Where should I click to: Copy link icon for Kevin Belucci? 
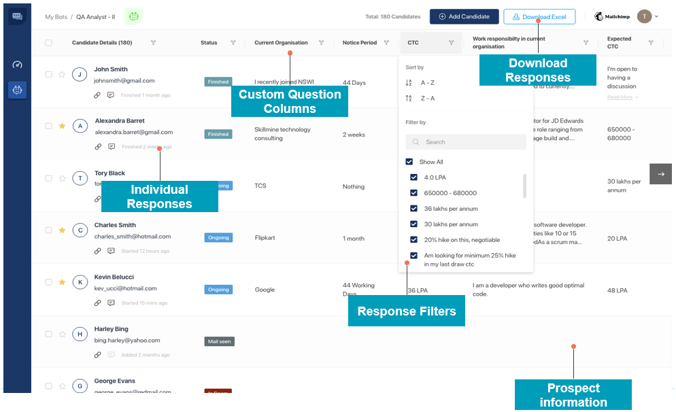(x=98, y=303)
